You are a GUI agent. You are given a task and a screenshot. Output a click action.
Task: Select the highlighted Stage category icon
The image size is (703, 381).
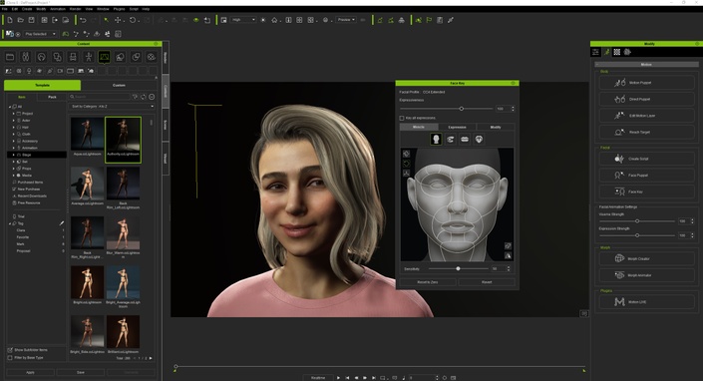104,57
